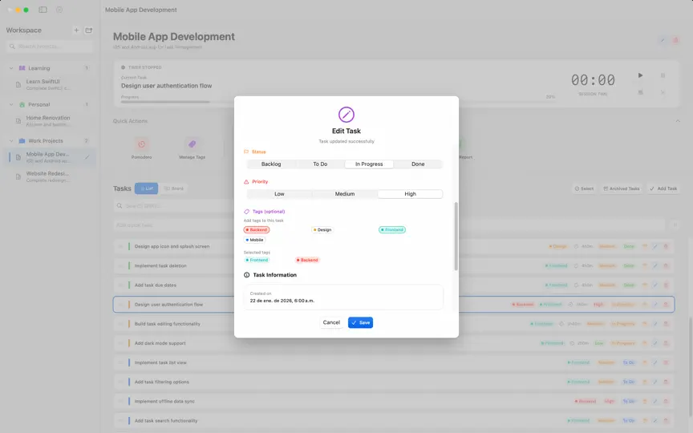This screenshot has width=693, height=433.
Task: Toggle the Backend tag under Add tags
Action: [x=257, y=230]
